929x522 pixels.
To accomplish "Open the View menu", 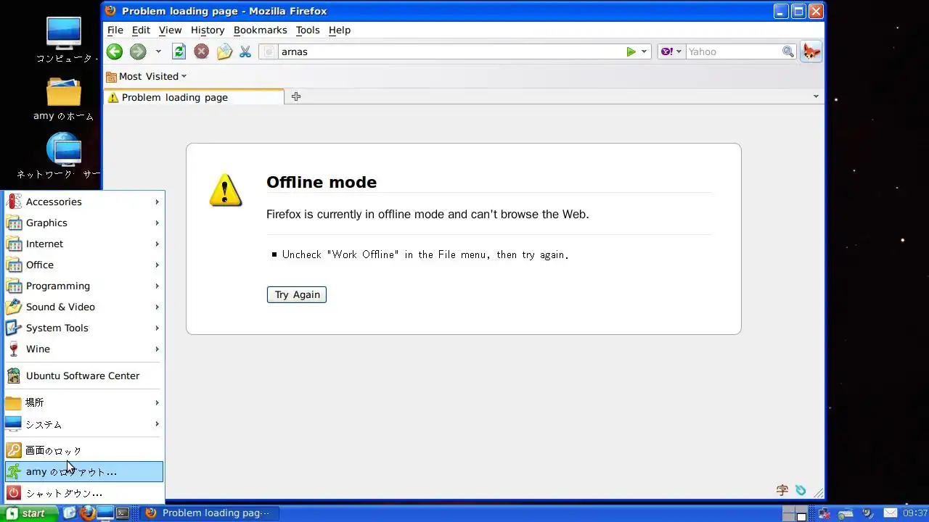I will pos(170,30).
